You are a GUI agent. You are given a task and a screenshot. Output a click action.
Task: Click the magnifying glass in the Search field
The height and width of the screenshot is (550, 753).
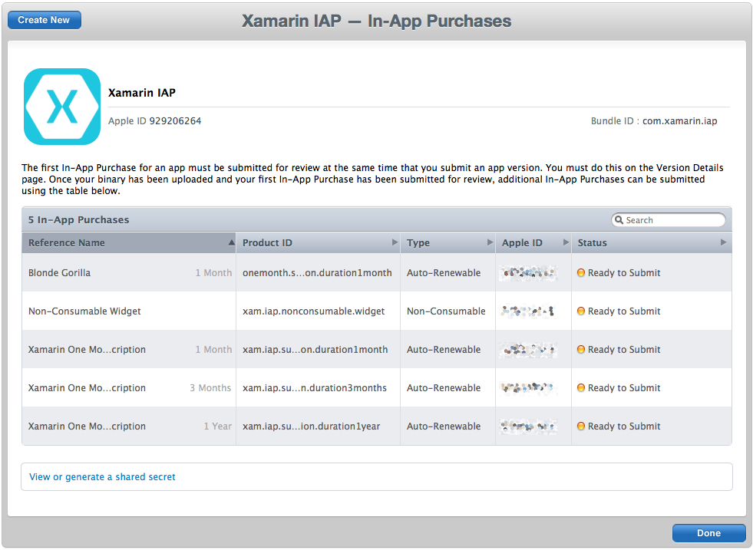tap(619, 220)
